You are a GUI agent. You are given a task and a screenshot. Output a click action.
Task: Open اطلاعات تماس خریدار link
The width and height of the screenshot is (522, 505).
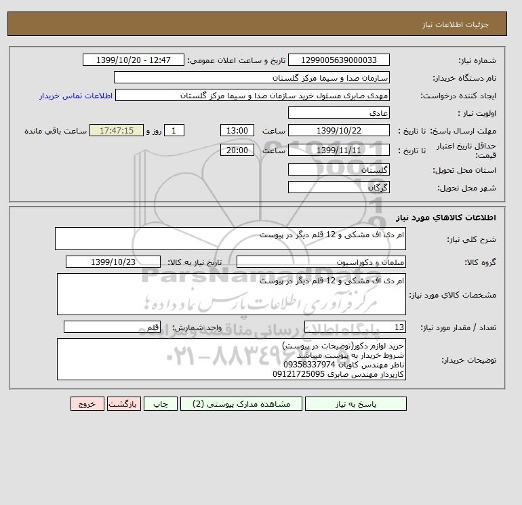point(76,96)
